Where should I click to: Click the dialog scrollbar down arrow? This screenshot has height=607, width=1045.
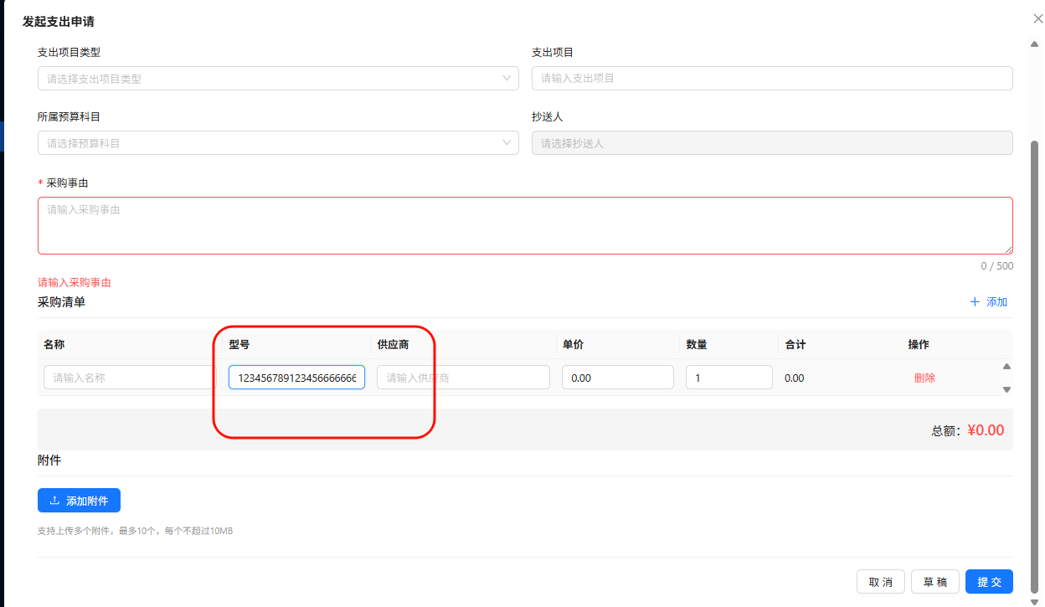click(x=1034, y=601)
